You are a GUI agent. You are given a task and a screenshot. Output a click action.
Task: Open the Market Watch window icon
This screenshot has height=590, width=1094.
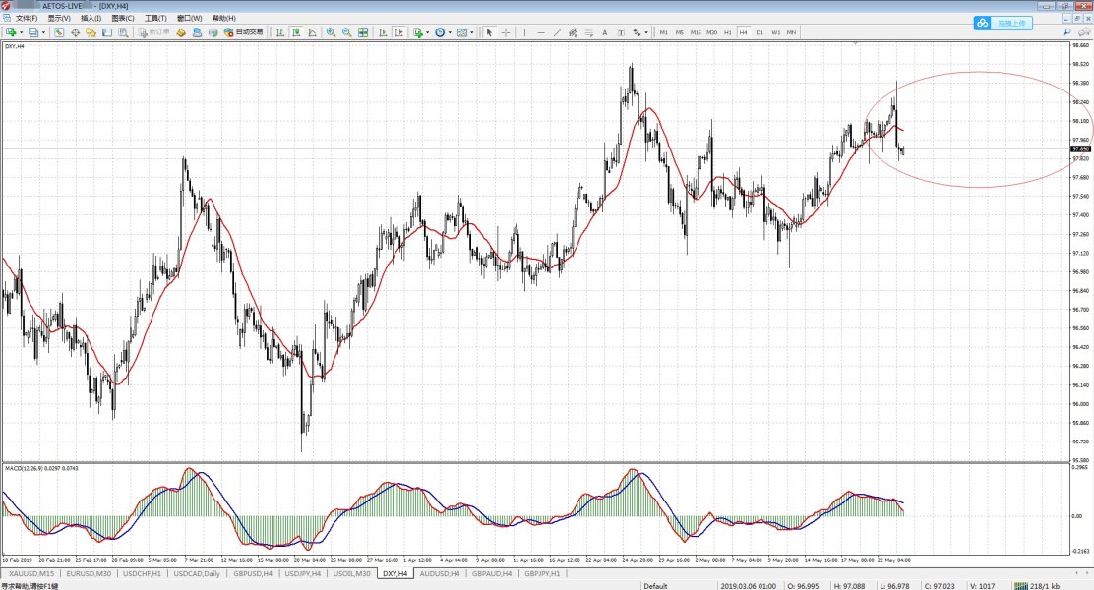pyautogui.click(x=59, y=32)
